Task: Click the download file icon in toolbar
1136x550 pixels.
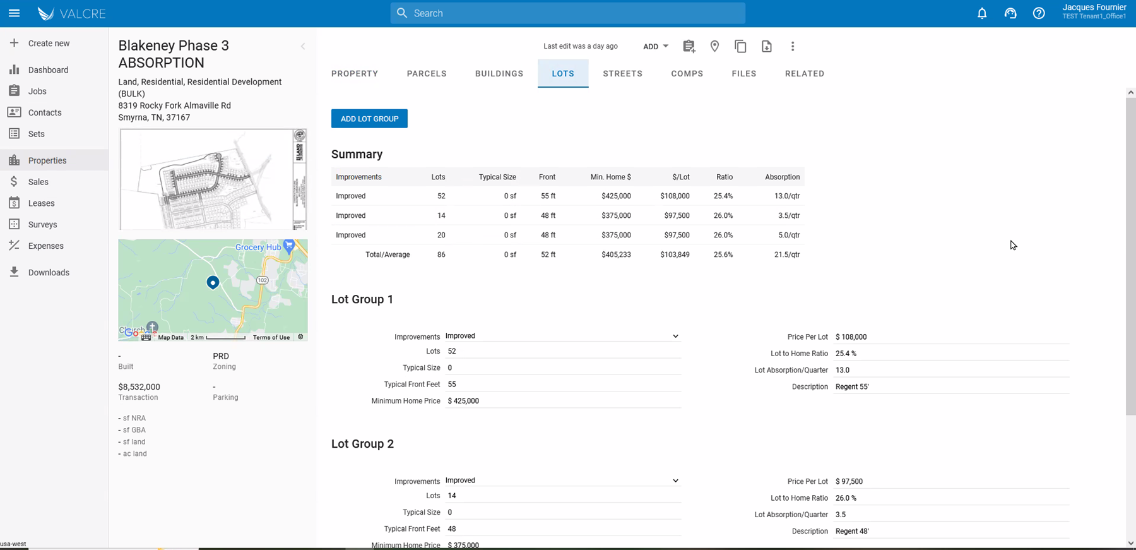Action: [x=766, y=46]
